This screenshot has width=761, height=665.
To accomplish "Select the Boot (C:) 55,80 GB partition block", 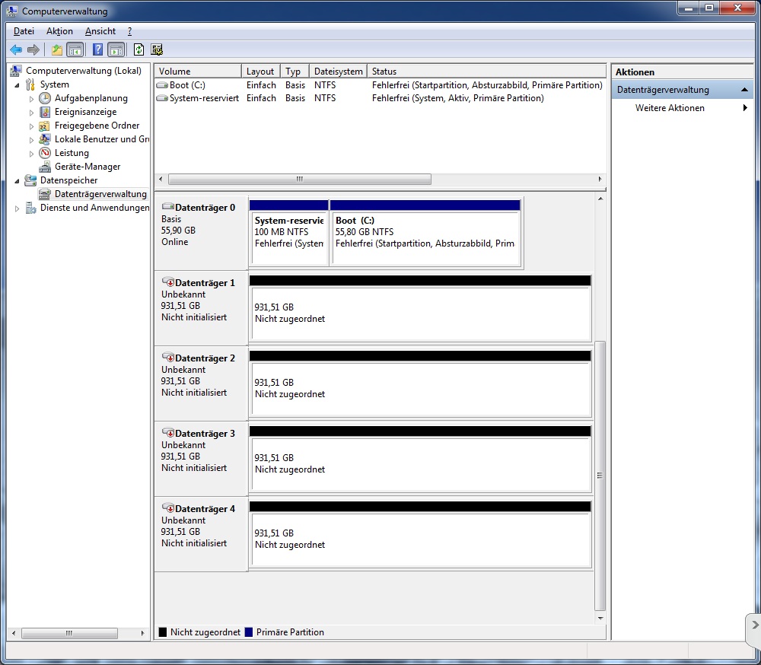I will click(425, 233).
